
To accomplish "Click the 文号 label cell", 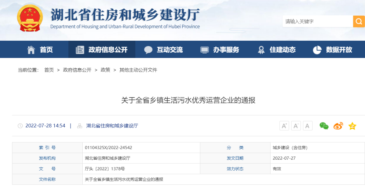I will pyautogui.click(x=47, y=169).
